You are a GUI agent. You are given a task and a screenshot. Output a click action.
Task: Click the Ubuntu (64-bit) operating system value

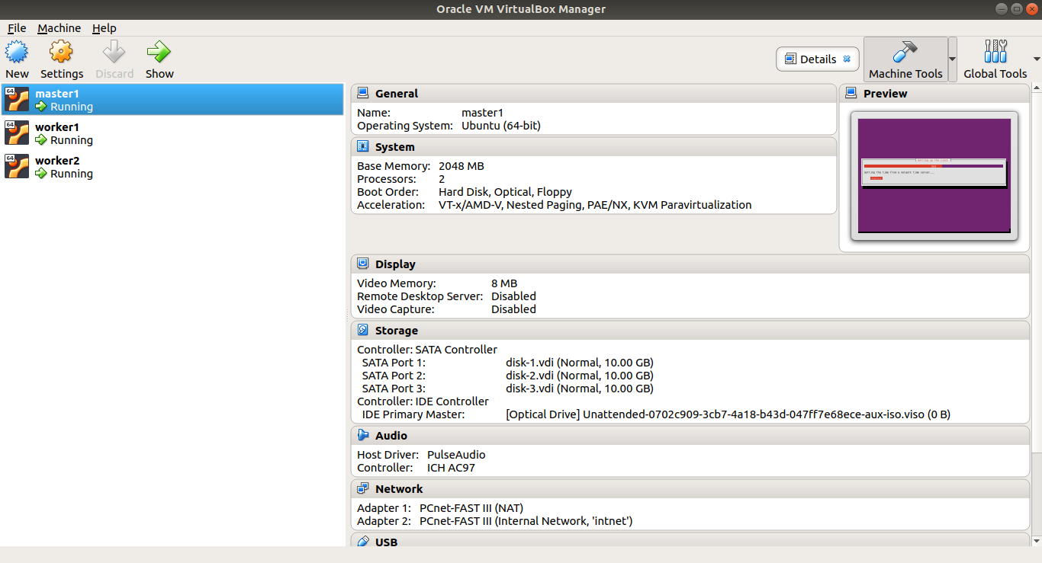[x=501, y=126]
